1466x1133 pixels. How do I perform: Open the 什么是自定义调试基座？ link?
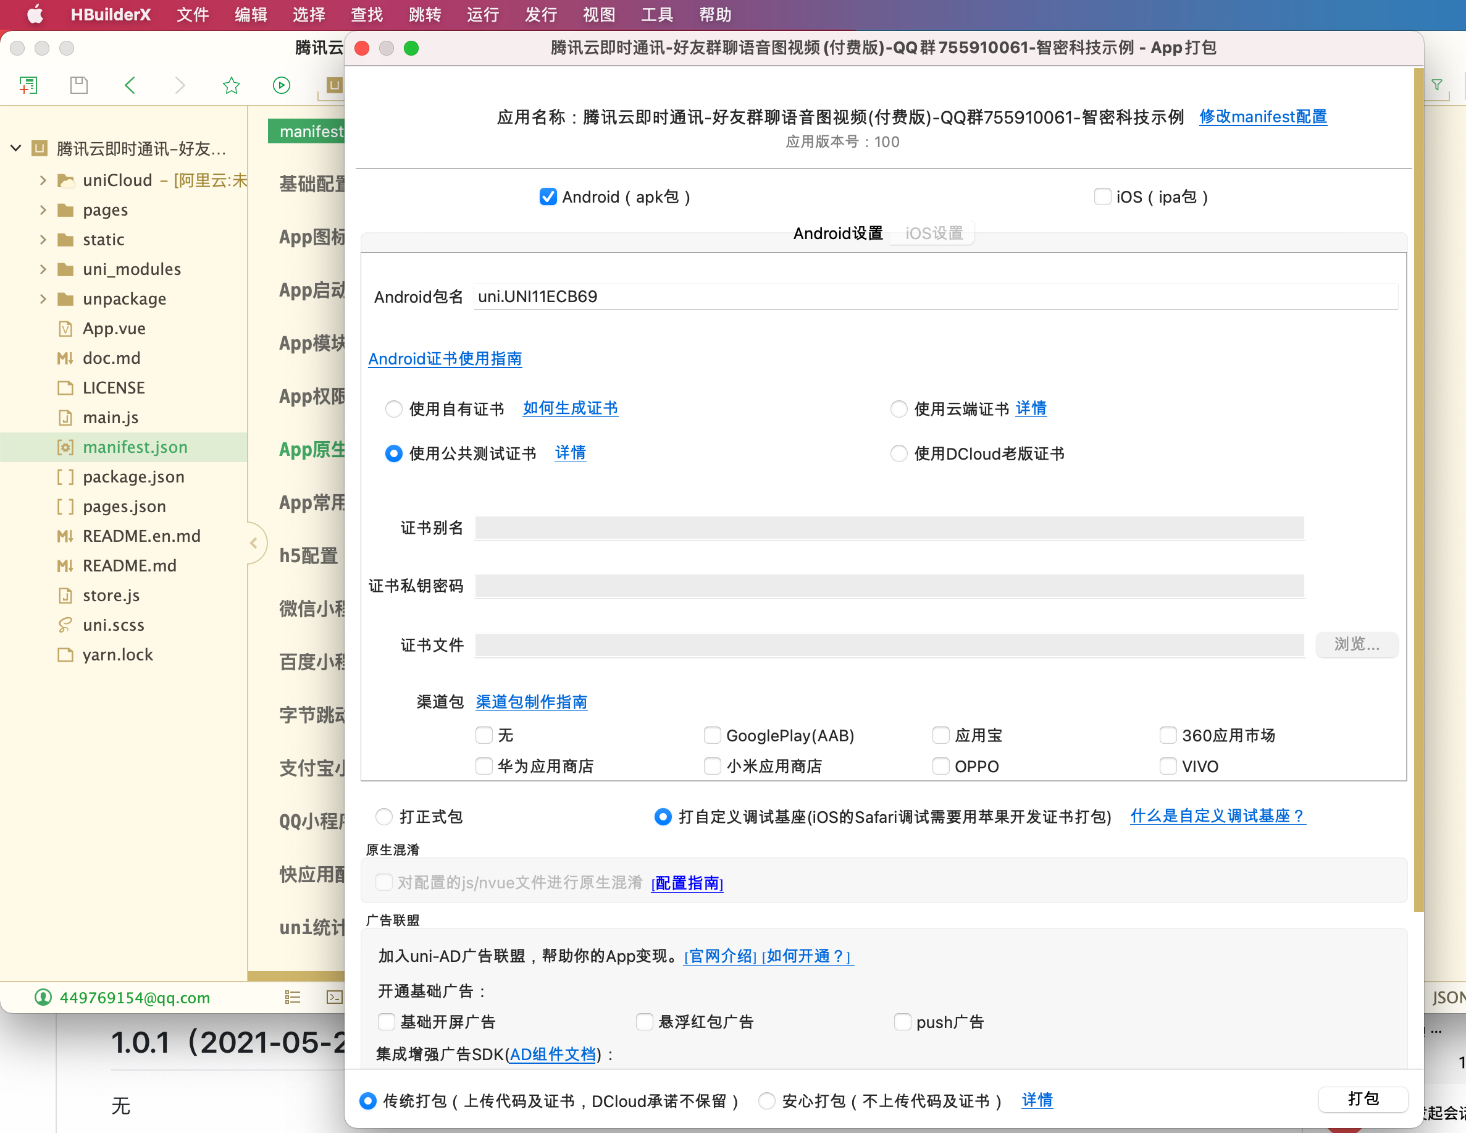tap(1218, 816)
